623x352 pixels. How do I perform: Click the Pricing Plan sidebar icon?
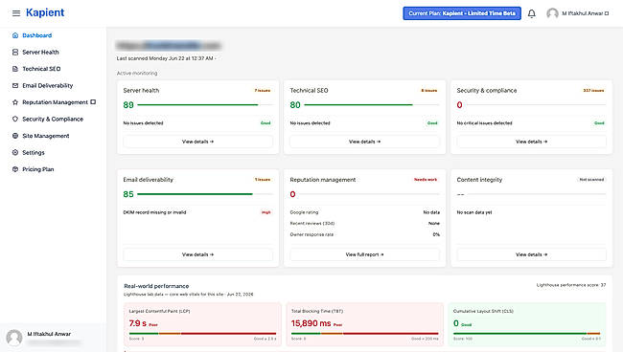pyautogui.click(x=15, y=169)
